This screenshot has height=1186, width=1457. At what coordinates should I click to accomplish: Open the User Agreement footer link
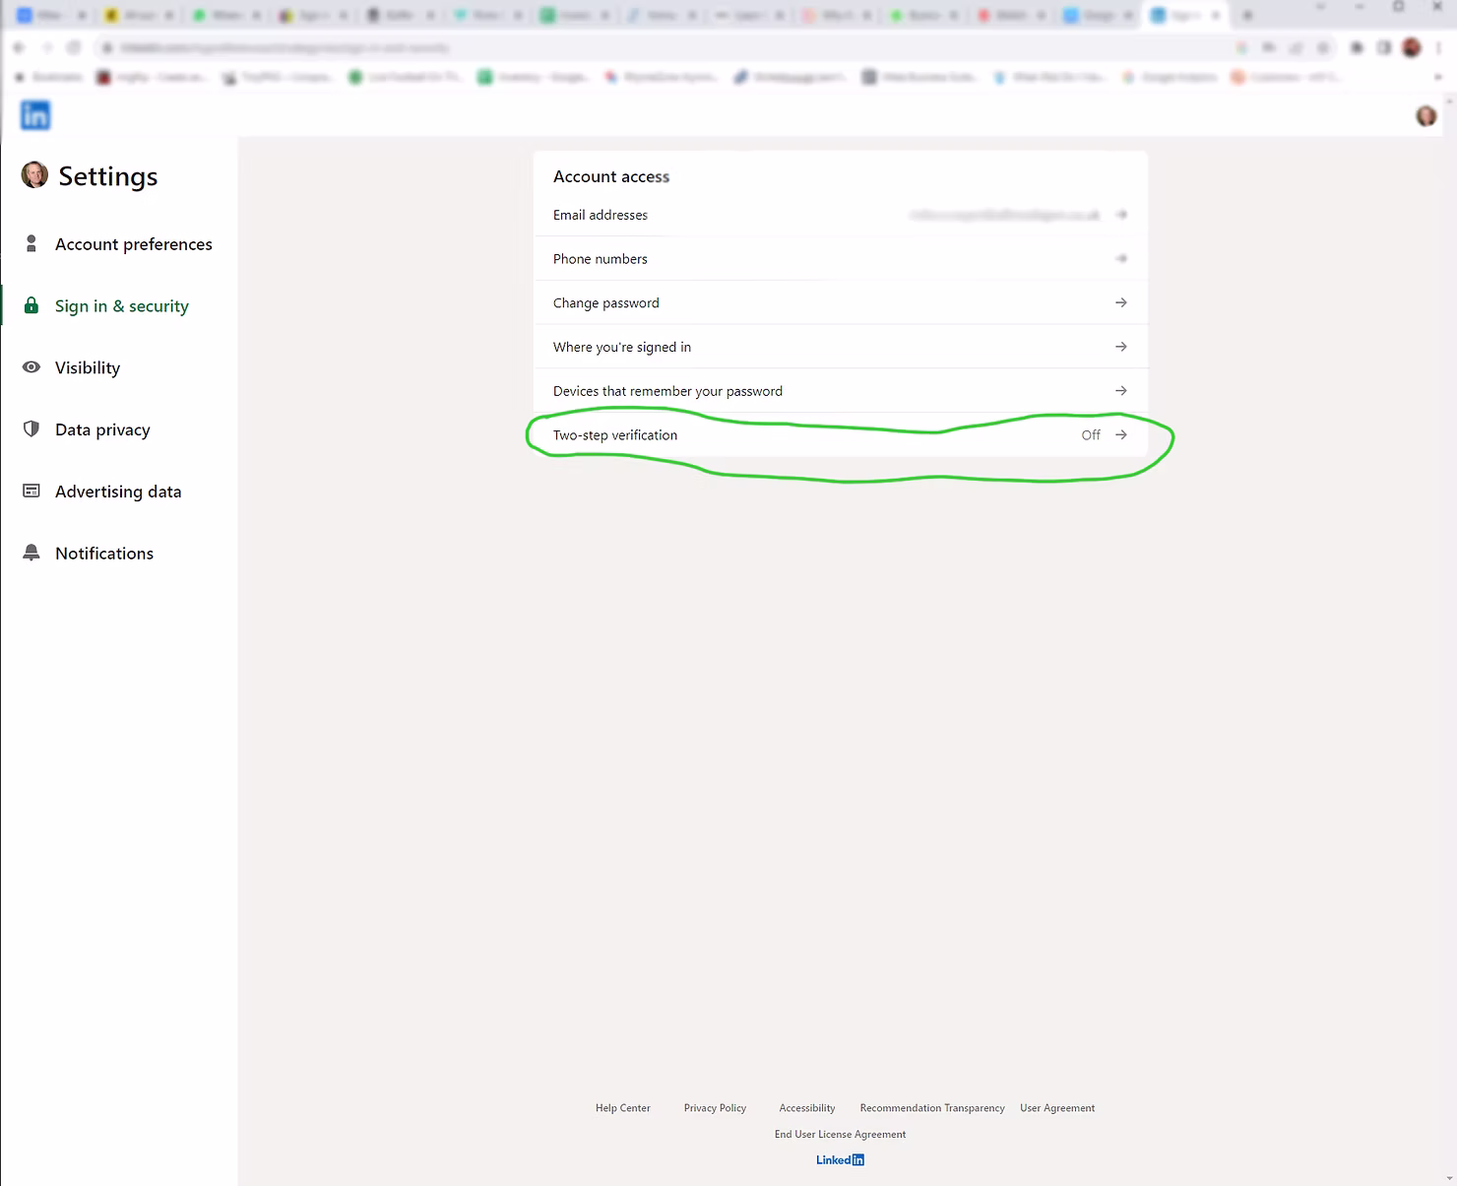pos(1056,1108)
